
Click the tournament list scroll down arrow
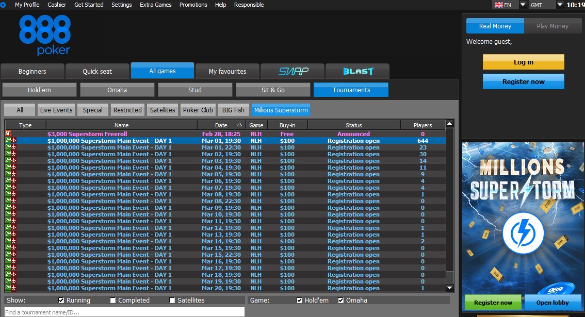[450, 288]
